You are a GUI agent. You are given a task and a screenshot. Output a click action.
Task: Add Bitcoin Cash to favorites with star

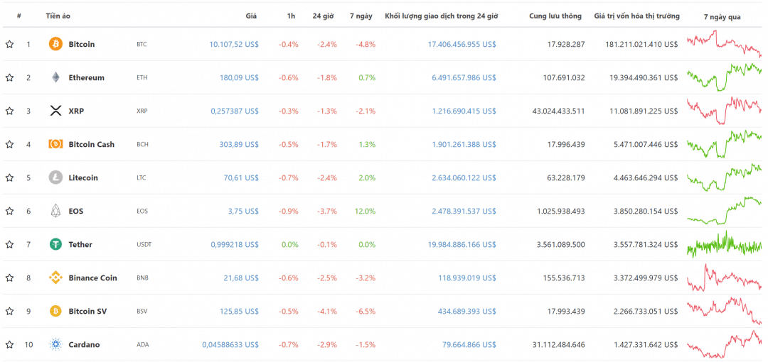(9, 144)
